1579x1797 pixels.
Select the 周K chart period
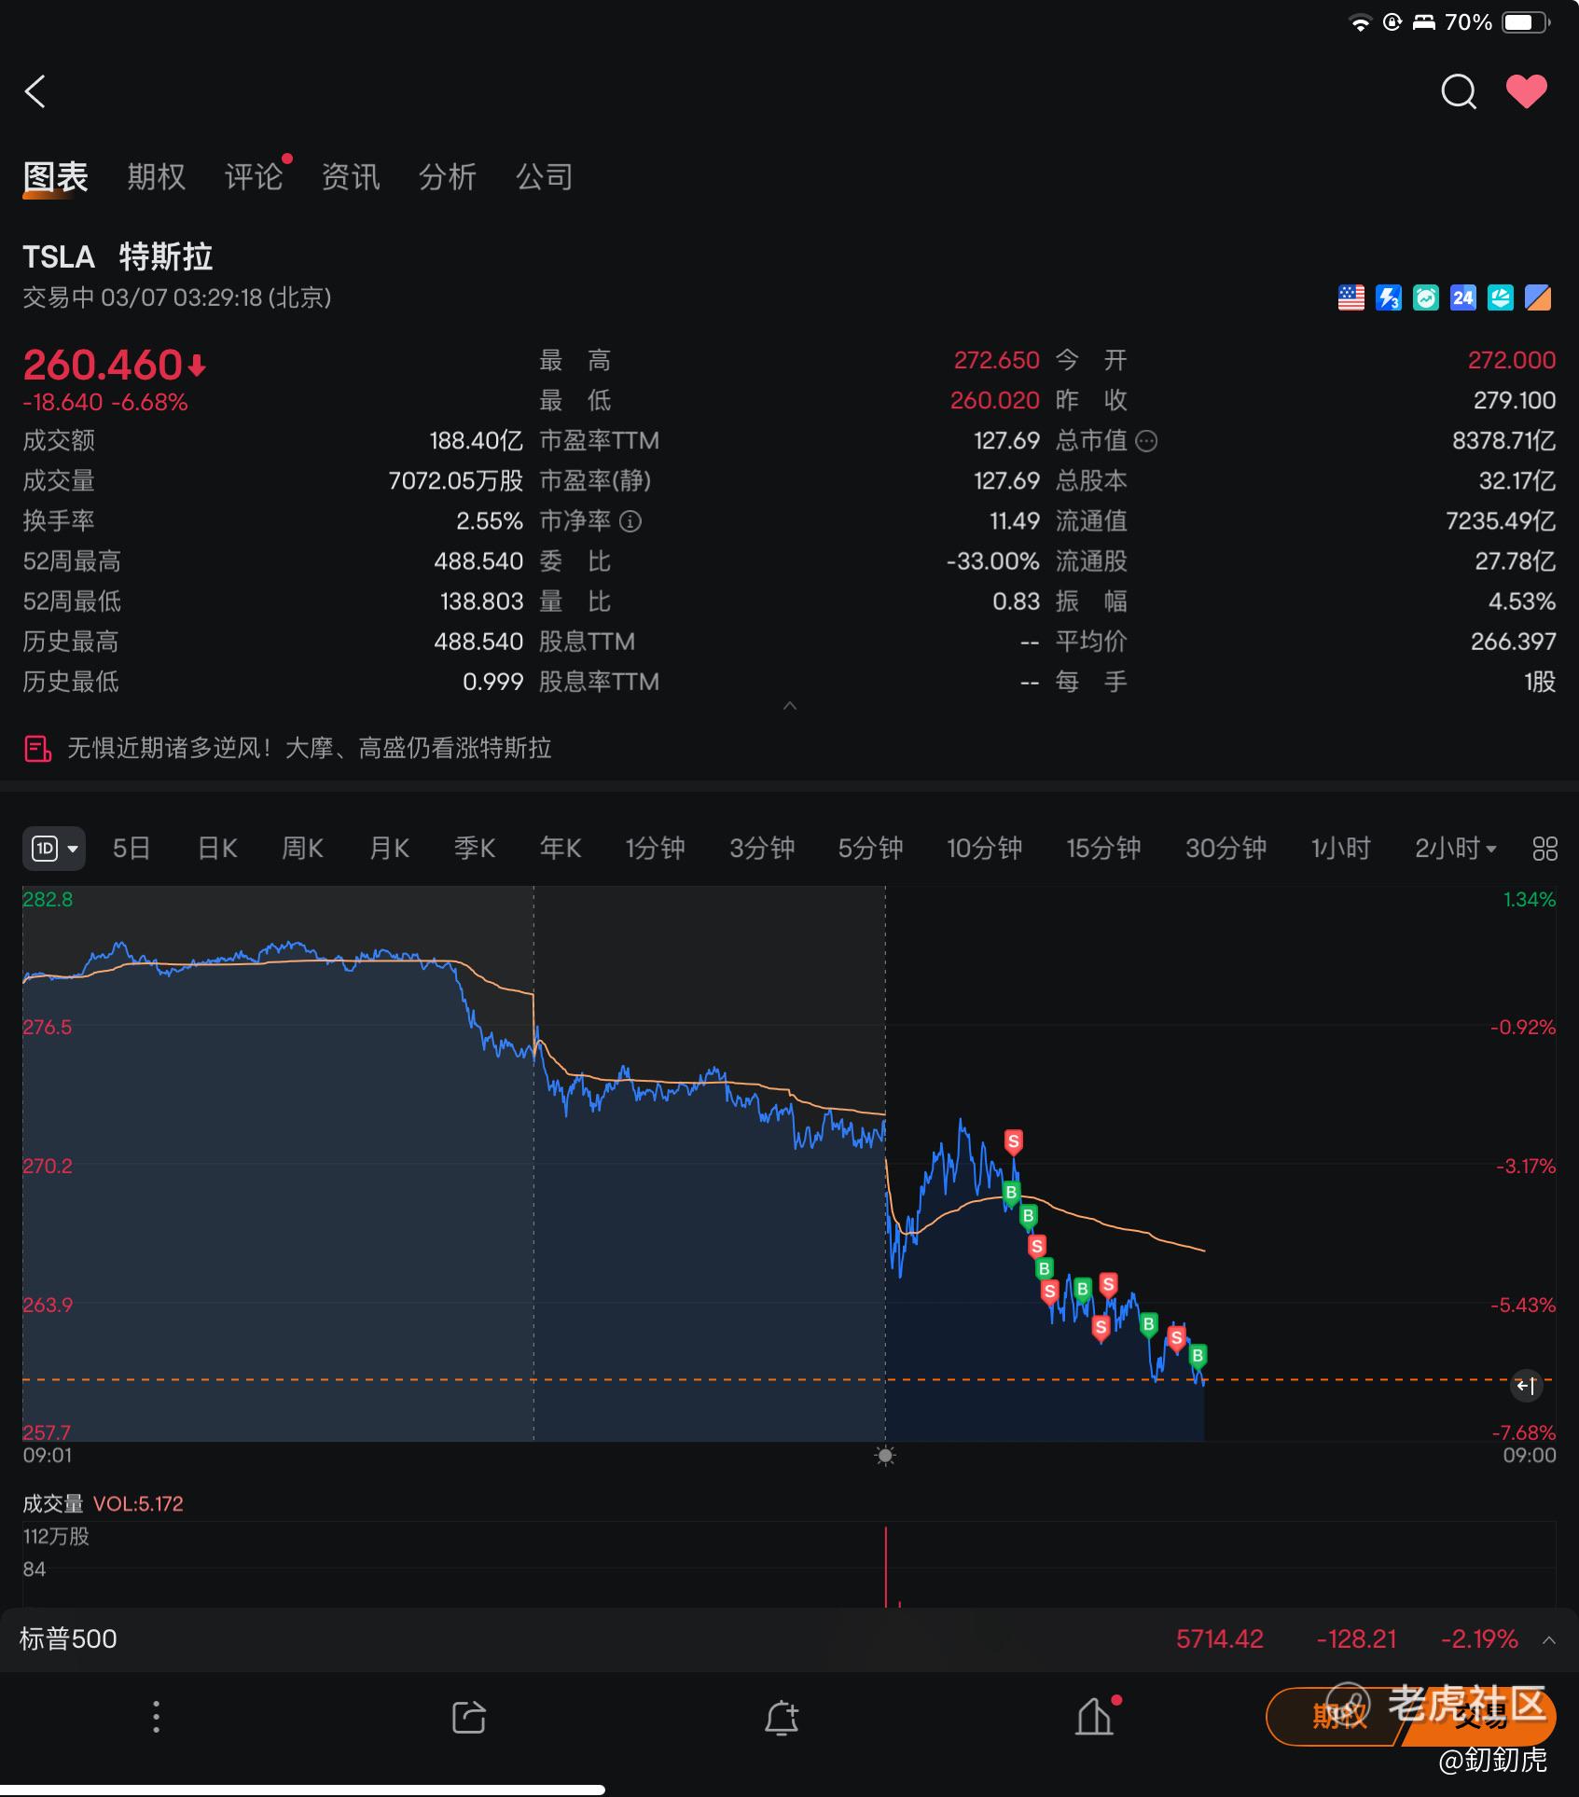(x=303, y=849)
